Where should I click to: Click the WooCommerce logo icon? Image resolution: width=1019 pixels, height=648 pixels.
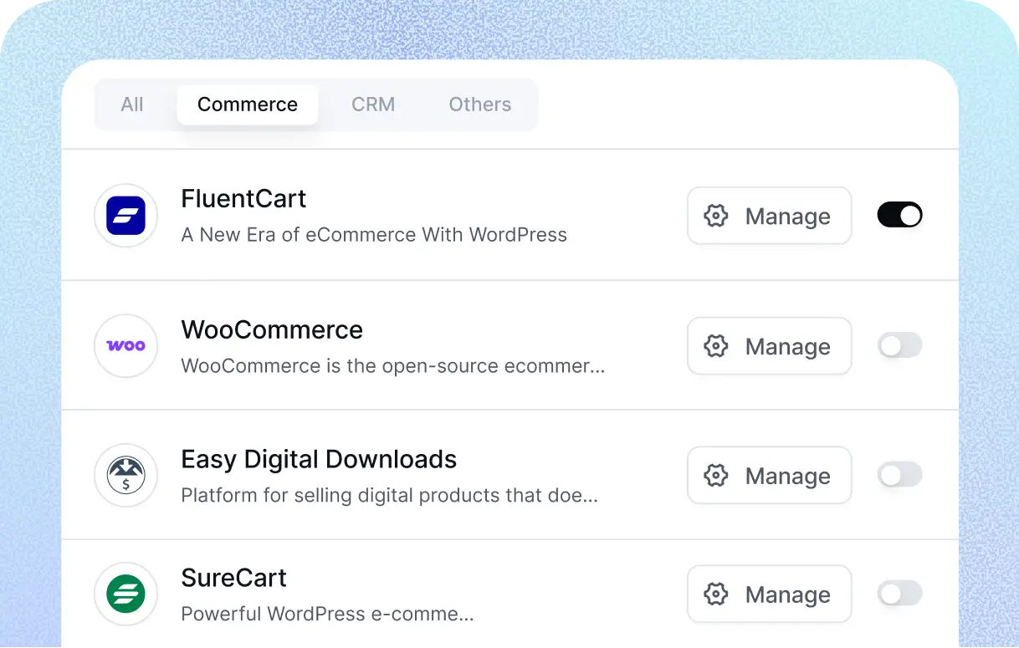(x=126, y=345)
